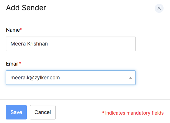Focus the Name input field

tap(71, 44)
